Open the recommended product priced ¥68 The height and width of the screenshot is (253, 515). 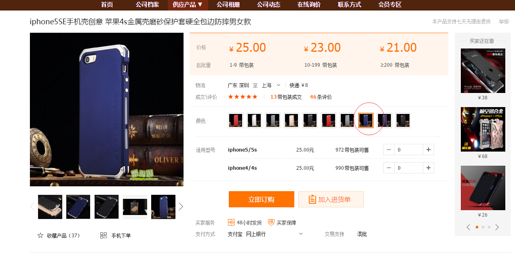(x=483, y=129)
